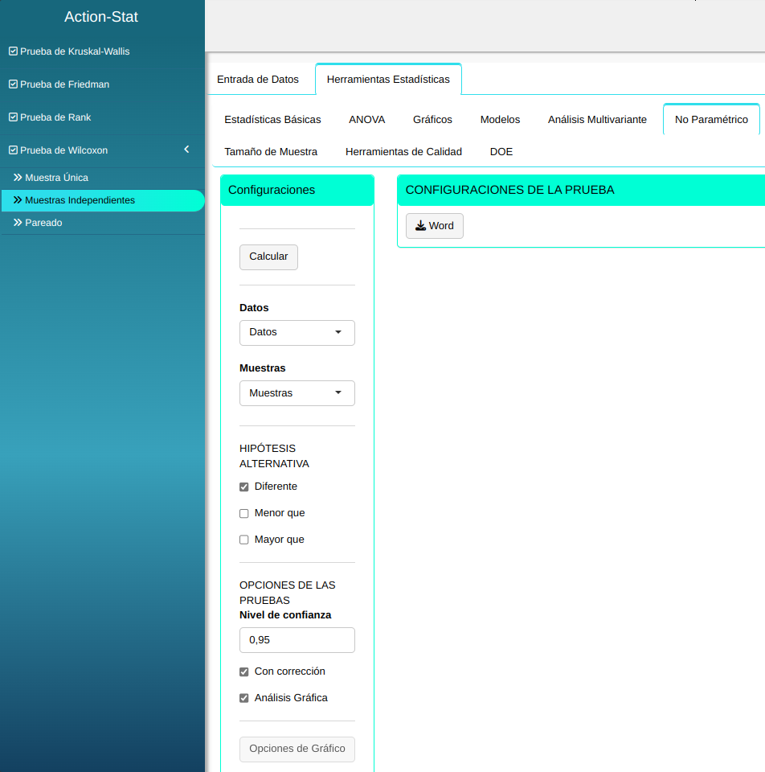Click the double-arrow icon next to Pareado

18,223
